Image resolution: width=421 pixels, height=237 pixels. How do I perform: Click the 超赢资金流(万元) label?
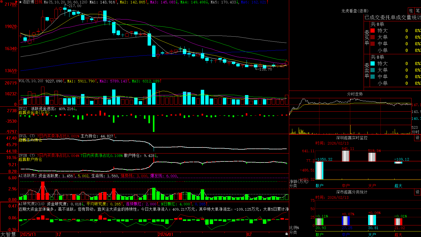tap(34, 113)
